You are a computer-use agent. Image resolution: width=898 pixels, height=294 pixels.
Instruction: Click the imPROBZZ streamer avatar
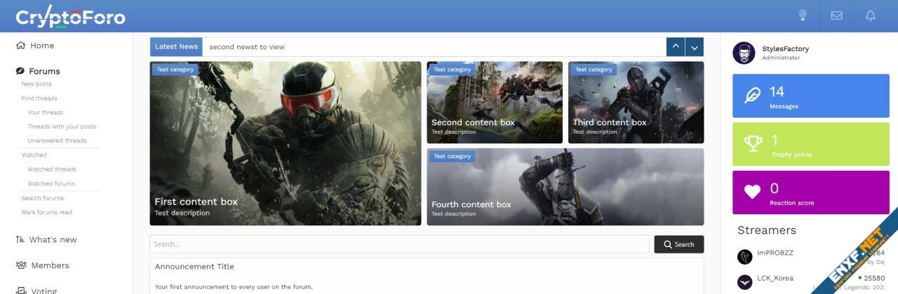pos(745,257)
